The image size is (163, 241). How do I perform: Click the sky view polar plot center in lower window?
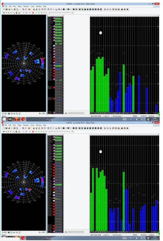click(24, 182)
